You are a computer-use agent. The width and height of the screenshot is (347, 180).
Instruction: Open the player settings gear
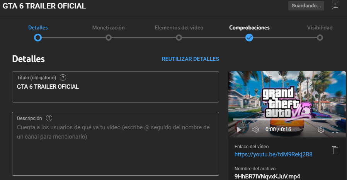pyautogui.click(x=321, y=129)
